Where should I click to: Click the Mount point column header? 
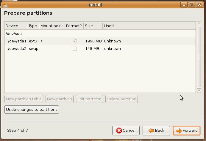pos(51,26)
